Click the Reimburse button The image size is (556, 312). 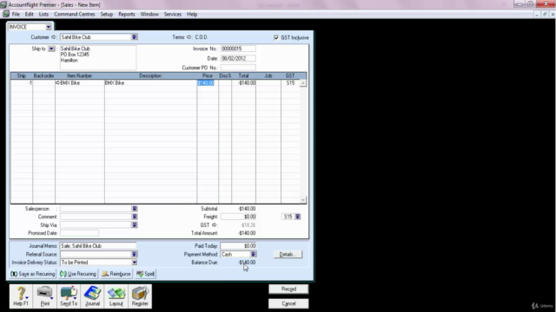pyautogui.click(x=116, y=274)
